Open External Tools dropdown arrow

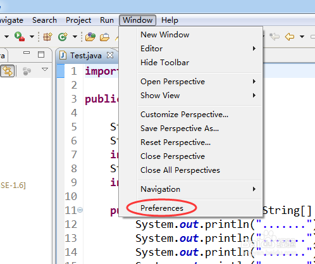tap(32, 37)
